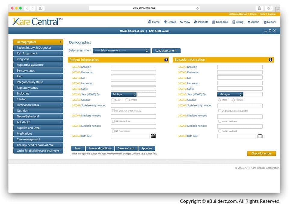Click the browser address bar
This screenshot has height=210, width=290.
144,8
